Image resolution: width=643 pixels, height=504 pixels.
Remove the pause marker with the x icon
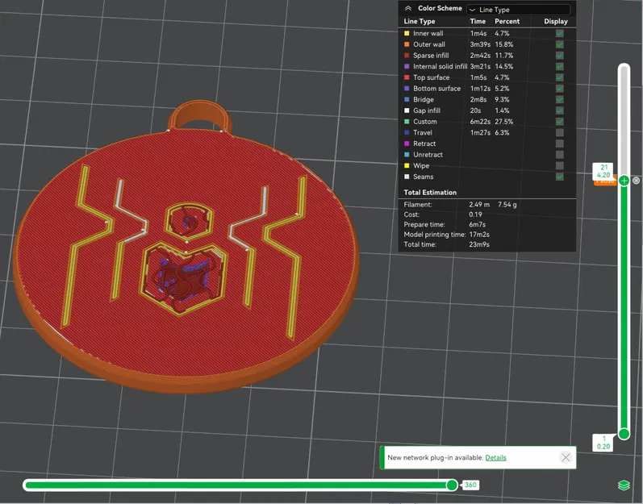tap(636, 181)
